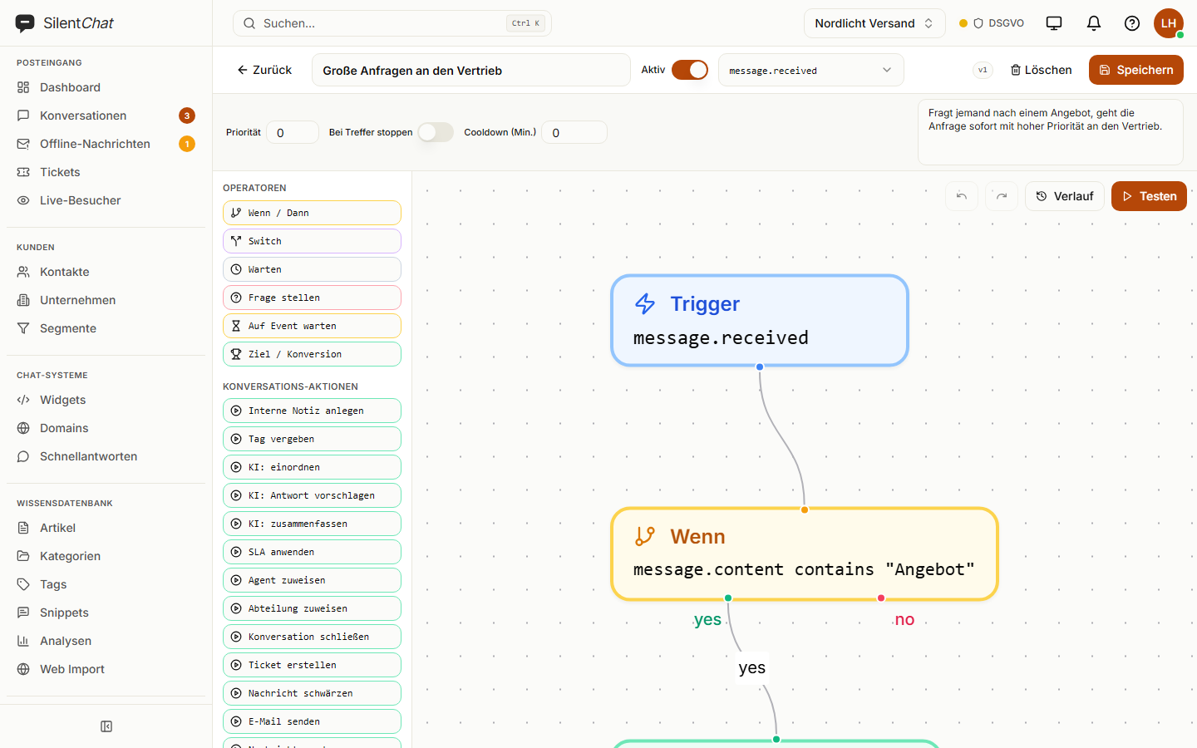Click the Priorität number field
The height and width of the screenshot is (748, 1197).
pyautogui.click(x=293, y=132)
